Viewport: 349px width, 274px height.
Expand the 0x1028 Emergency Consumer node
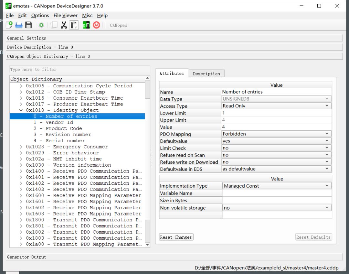coord(21,147)
